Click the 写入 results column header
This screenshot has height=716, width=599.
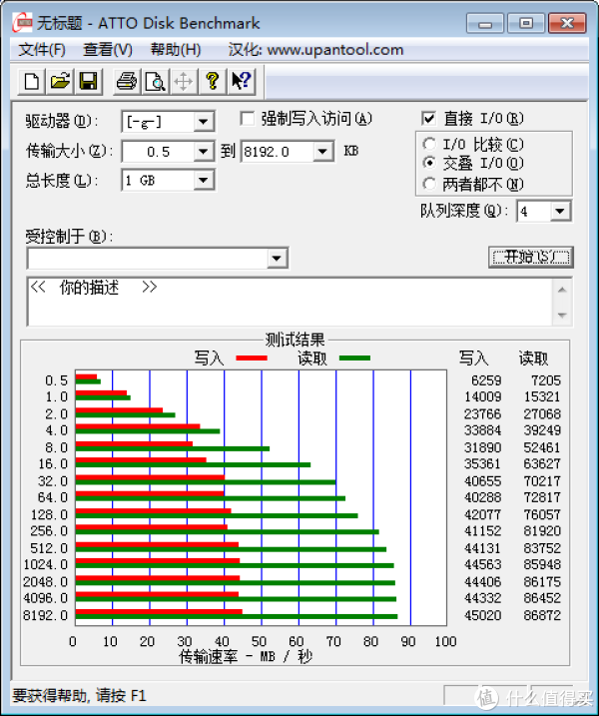pos(473,358)
